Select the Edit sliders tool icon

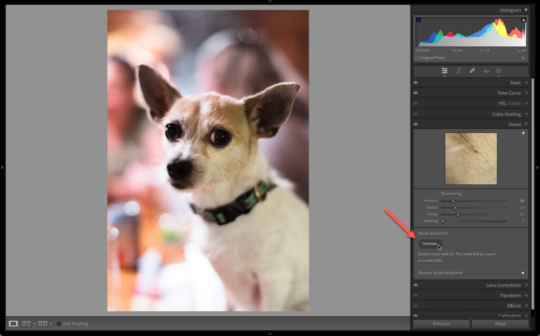click(x=445, y=71)
